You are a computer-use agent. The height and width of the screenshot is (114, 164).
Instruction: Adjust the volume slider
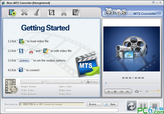(x=155, y=91)
